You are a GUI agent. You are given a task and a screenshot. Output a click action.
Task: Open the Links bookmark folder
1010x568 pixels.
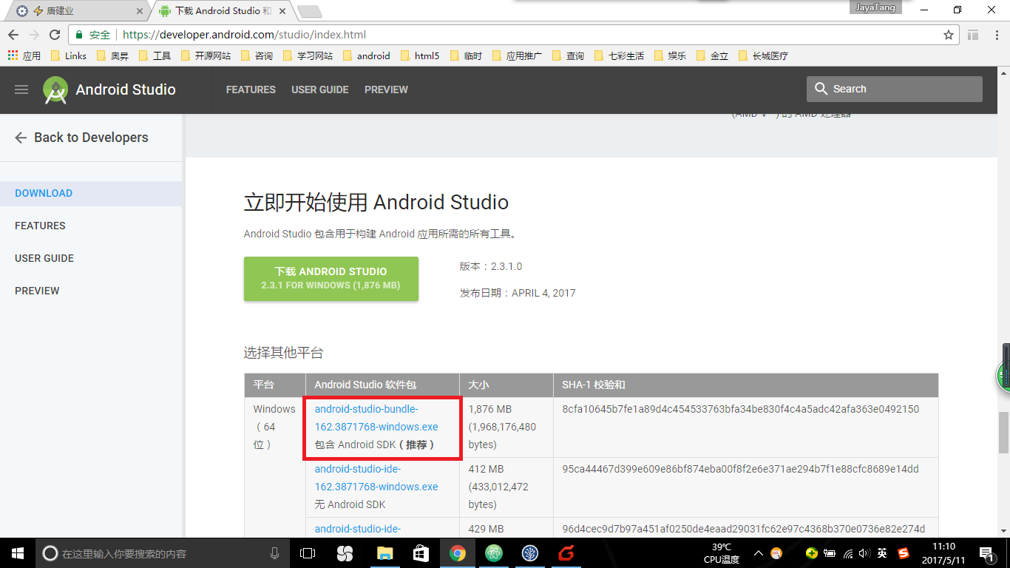pos(69,55)
